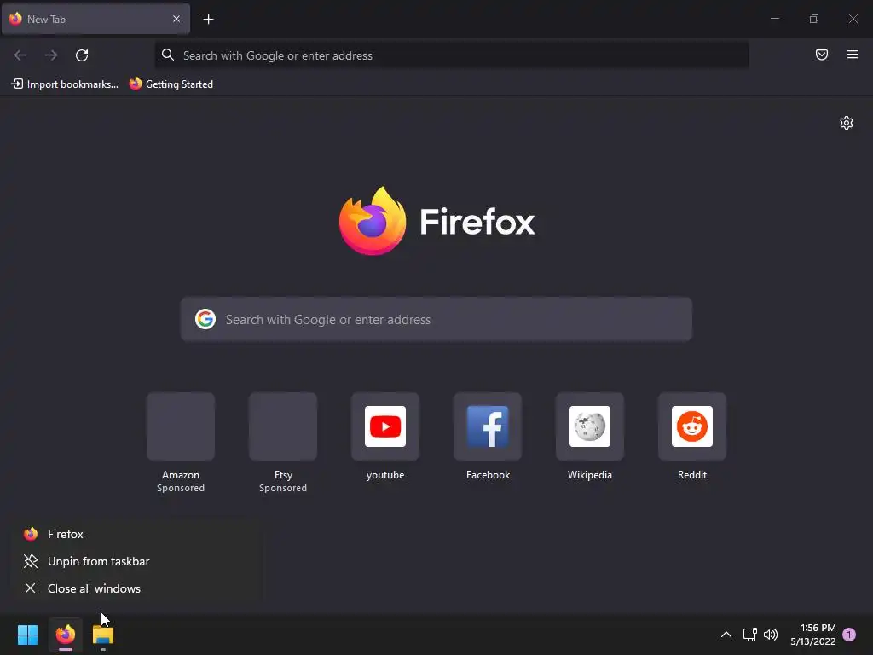This screenshot has width=873, height=655.
Task: Open the new tab personalize gear
Action: click(847, 123)
